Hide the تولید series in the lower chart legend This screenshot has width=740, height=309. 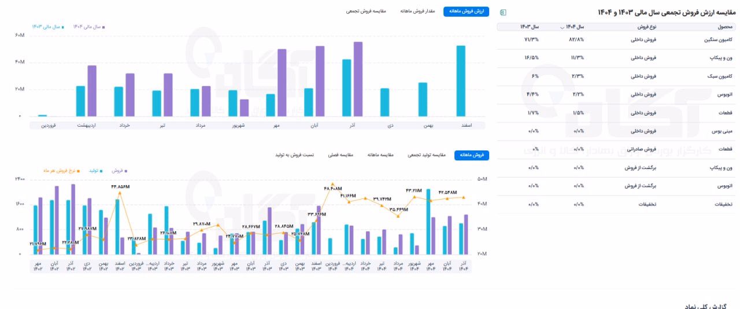pyautogui.click(x=96, y=171)
